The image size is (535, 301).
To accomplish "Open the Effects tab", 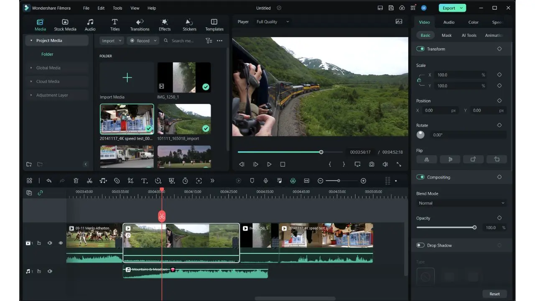I will 165,25.
